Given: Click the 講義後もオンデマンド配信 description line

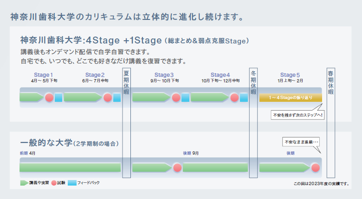Looking at the screenshot, I should pos(85,52).
